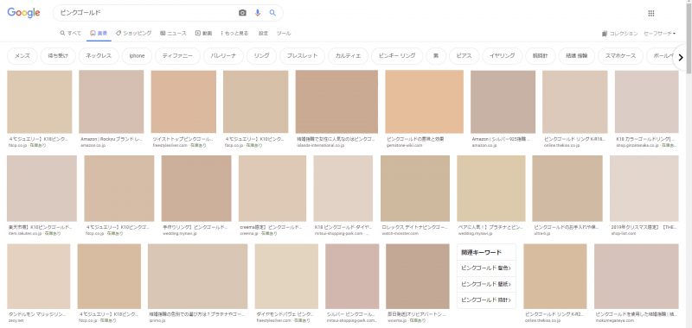This screenshot has height=328, width=692.
Task: Filter by バレリーナ chip
Action: tap(223, 56)
